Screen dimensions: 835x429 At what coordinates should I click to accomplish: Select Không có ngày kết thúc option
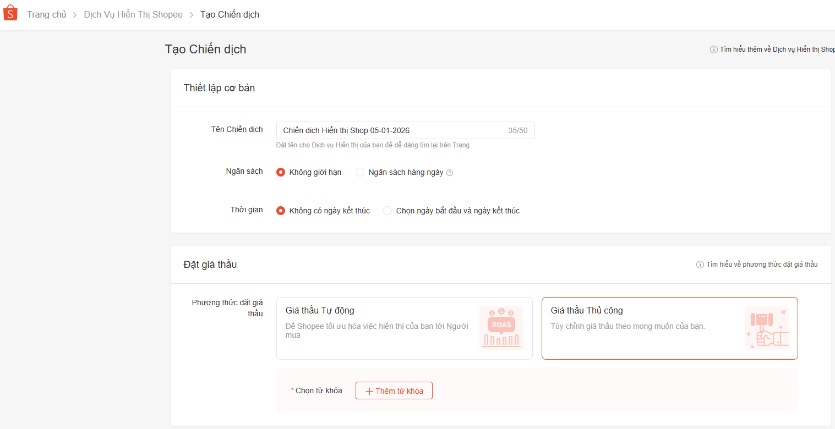[x=281, y=211]
